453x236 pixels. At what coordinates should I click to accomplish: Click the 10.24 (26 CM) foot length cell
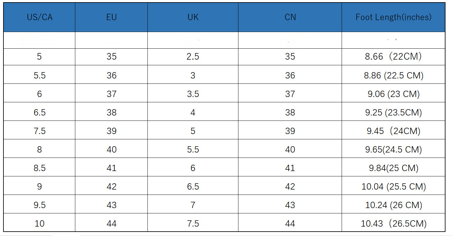(393, 205)
